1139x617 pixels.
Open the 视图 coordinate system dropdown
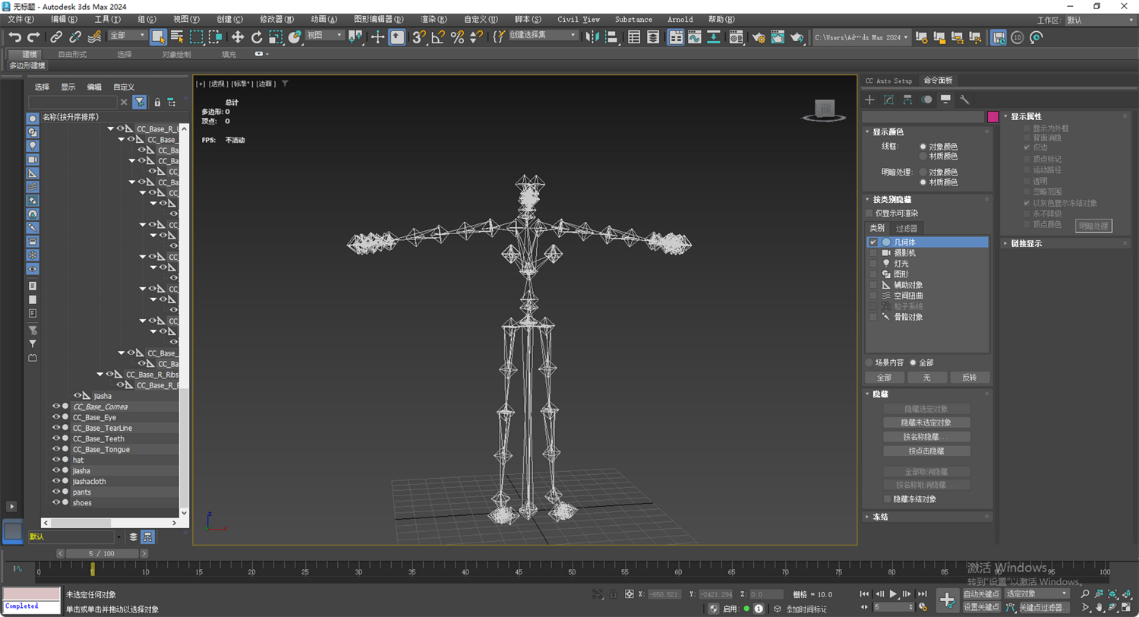click(x=324, y=36)
